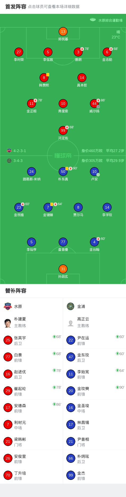Tap goalkeeper 31 孙政玄 icon
The width and height of the screenshot is (126, 497).
pos(63,269)
